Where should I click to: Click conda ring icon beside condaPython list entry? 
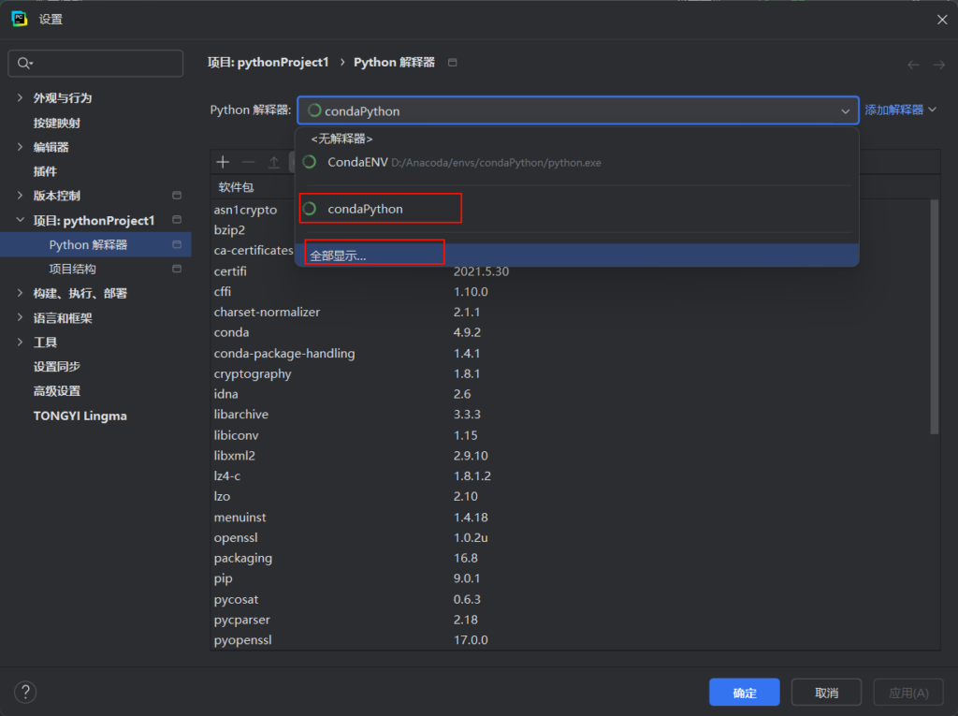[x=310, y=209]
